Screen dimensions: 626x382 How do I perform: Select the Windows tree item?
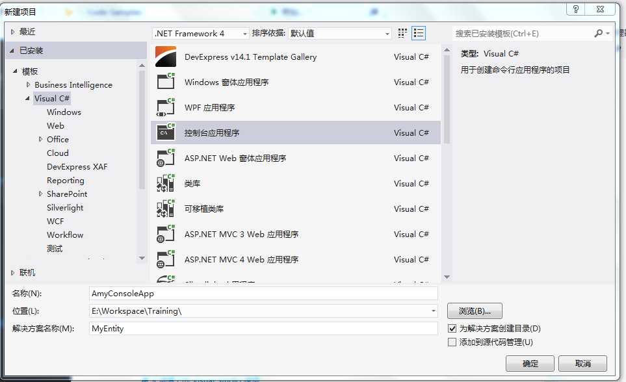[x=64, y=112]
